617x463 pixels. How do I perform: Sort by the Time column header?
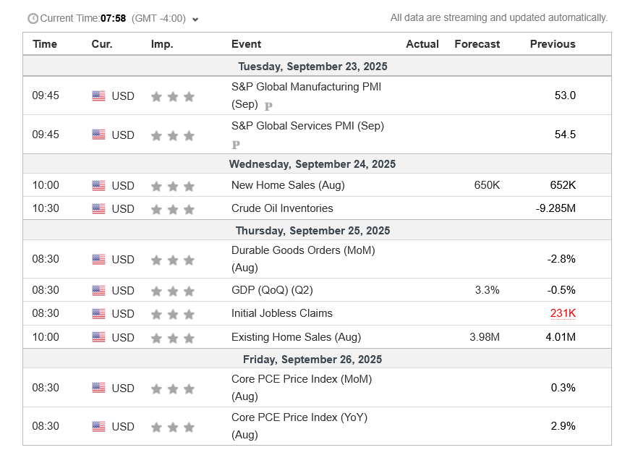(x=45, y=44)
